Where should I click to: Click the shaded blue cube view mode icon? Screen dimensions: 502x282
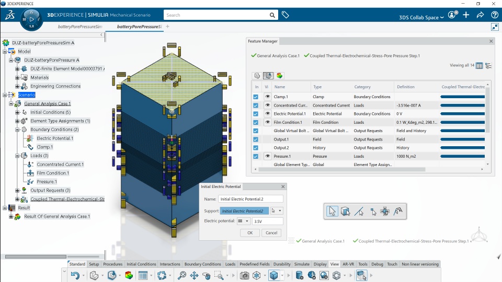point(273,275)
